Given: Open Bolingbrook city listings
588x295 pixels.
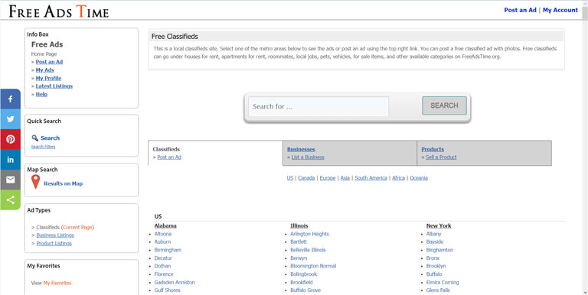Looking at the screenshot, I should coord(304,274).
